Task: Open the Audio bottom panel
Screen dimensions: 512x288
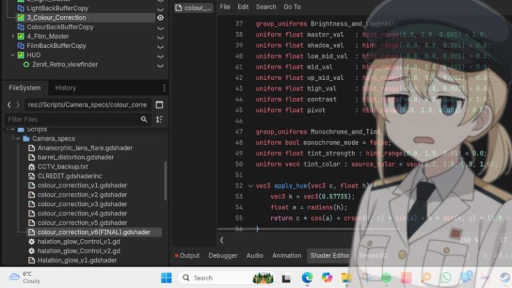Action: 255,256
